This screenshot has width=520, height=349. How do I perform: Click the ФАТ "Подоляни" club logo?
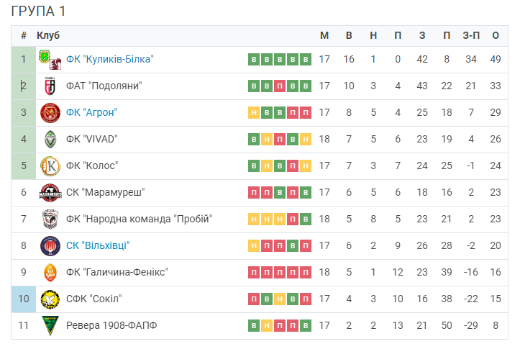pos(50,86)
